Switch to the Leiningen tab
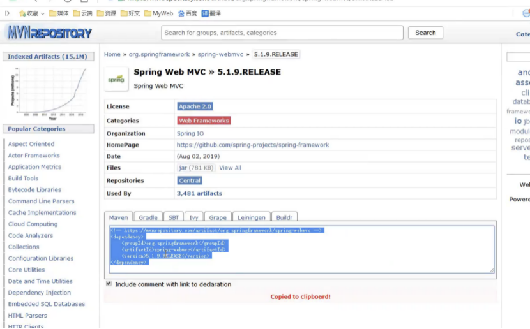The width and height of the screenshot is (530, 329). pyautogui.click(x=251, y=217)
